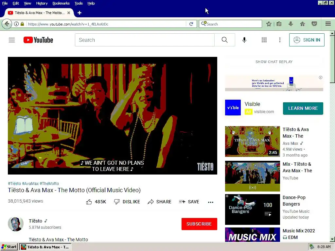Image resolution: width=335 pixels, height=251 pixels.
Task: Open the Bookmarks menu
Action: pyautogui.click(x=61, y=3)
